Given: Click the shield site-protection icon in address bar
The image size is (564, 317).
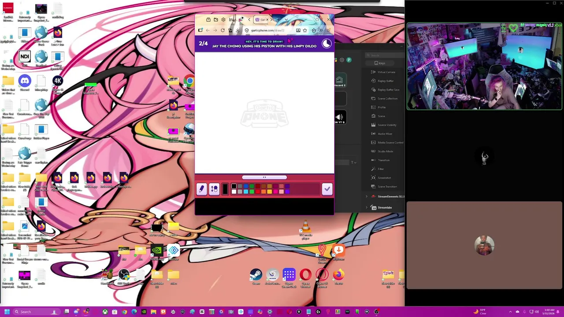Looking at the screenshot, I should 247,30.
